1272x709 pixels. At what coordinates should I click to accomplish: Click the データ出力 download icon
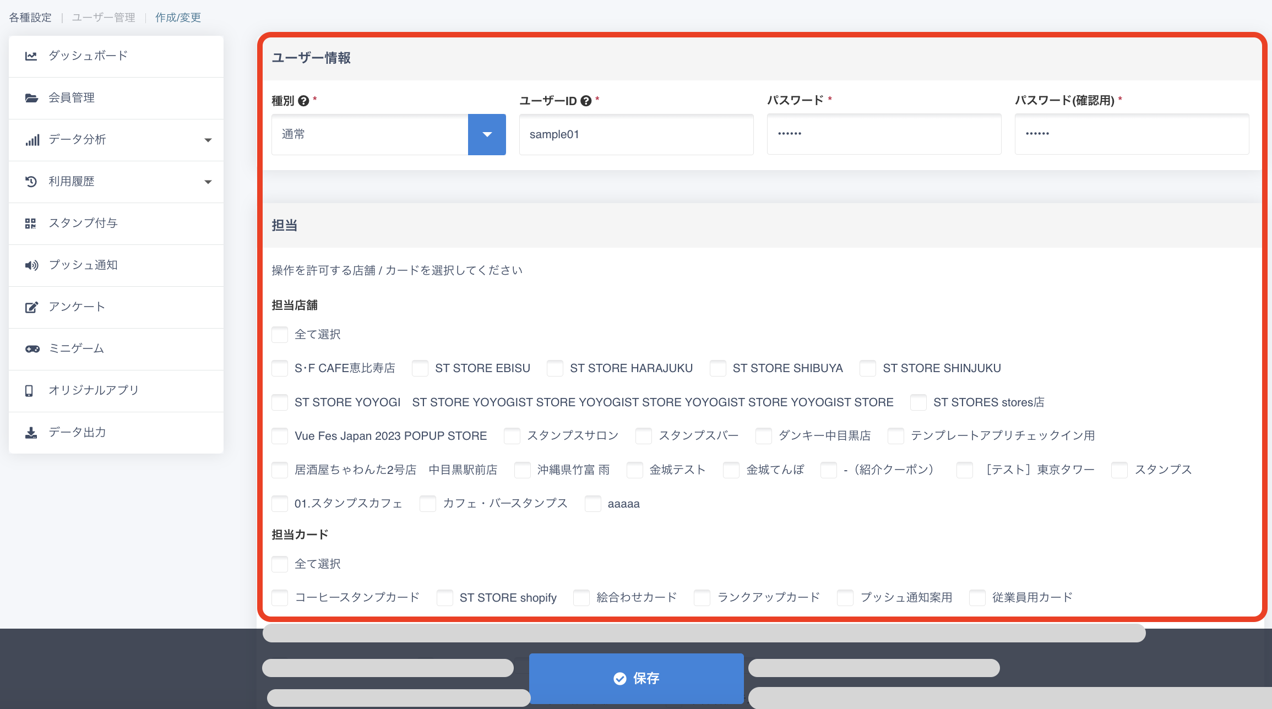click(x=31, y=433)
